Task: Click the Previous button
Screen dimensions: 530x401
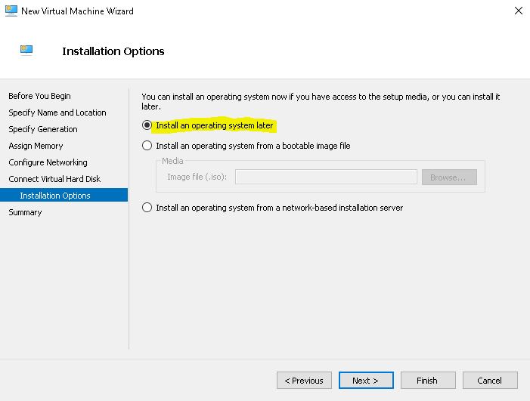Action: pyautogui.click(x=304, y=380)
